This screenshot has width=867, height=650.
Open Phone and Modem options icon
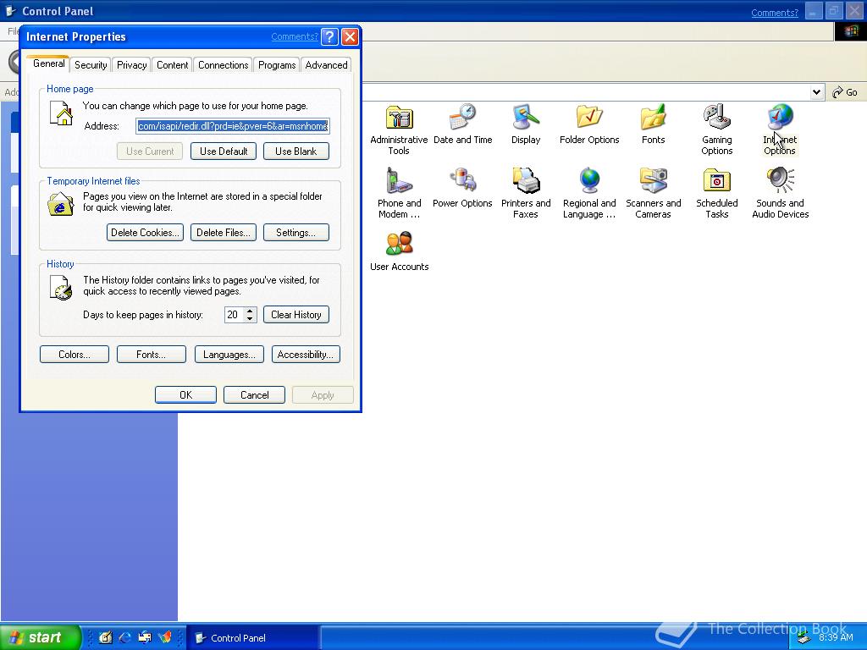399,181
